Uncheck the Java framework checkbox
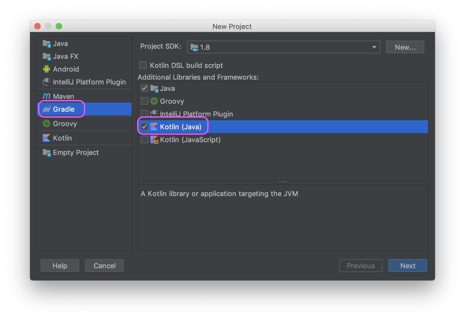 (x=144, y=88)
